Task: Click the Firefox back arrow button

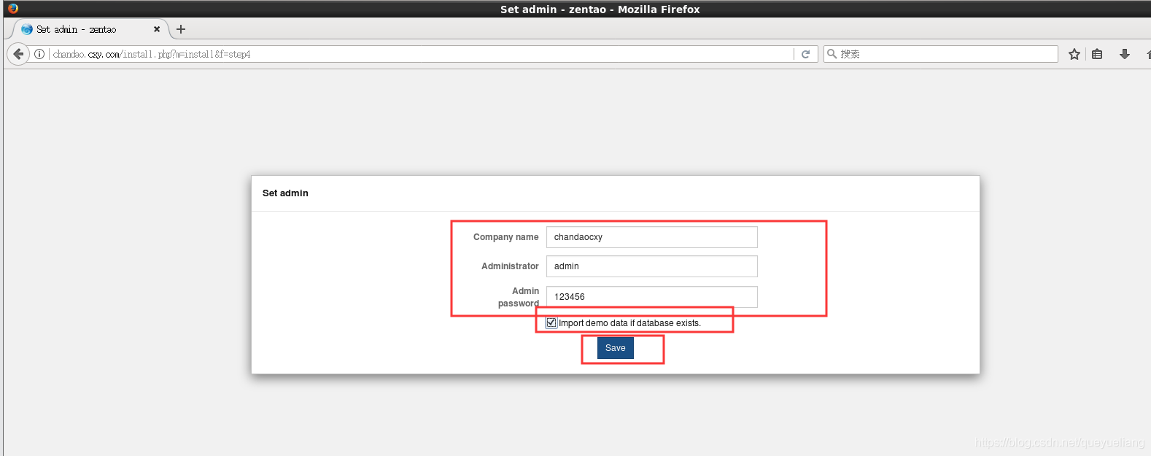Action: click(18, 54)
